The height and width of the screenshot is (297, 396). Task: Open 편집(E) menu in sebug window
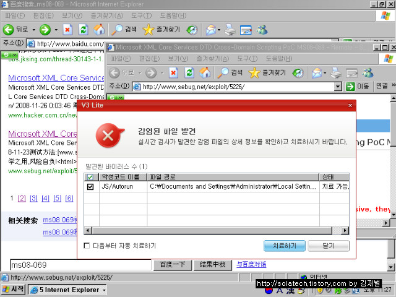[150, 59]
